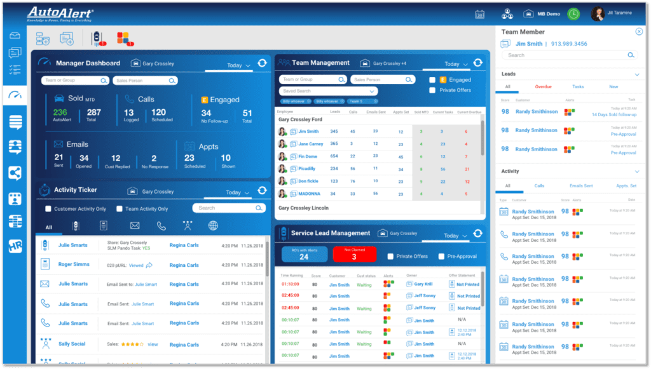The height and width of the screenshot is (369, 651).
Task: Click the colored alert squares toolbar icon
Action: (x=124, y=39)
